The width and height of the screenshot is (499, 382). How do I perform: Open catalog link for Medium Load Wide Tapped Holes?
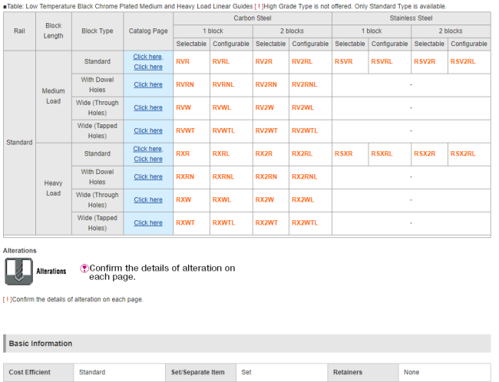(x=148, y=130)
